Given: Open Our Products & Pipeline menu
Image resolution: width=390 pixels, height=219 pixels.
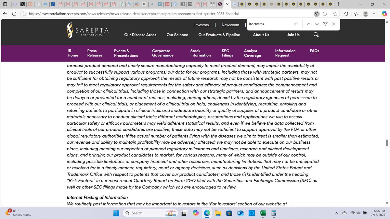Looking at the screenshot, I should coord(219,35).
